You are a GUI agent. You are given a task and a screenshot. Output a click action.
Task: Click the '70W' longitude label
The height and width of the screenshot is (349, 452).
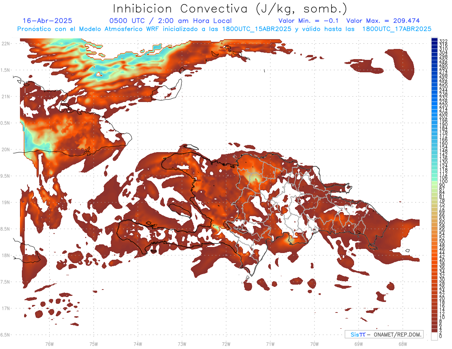315,344
